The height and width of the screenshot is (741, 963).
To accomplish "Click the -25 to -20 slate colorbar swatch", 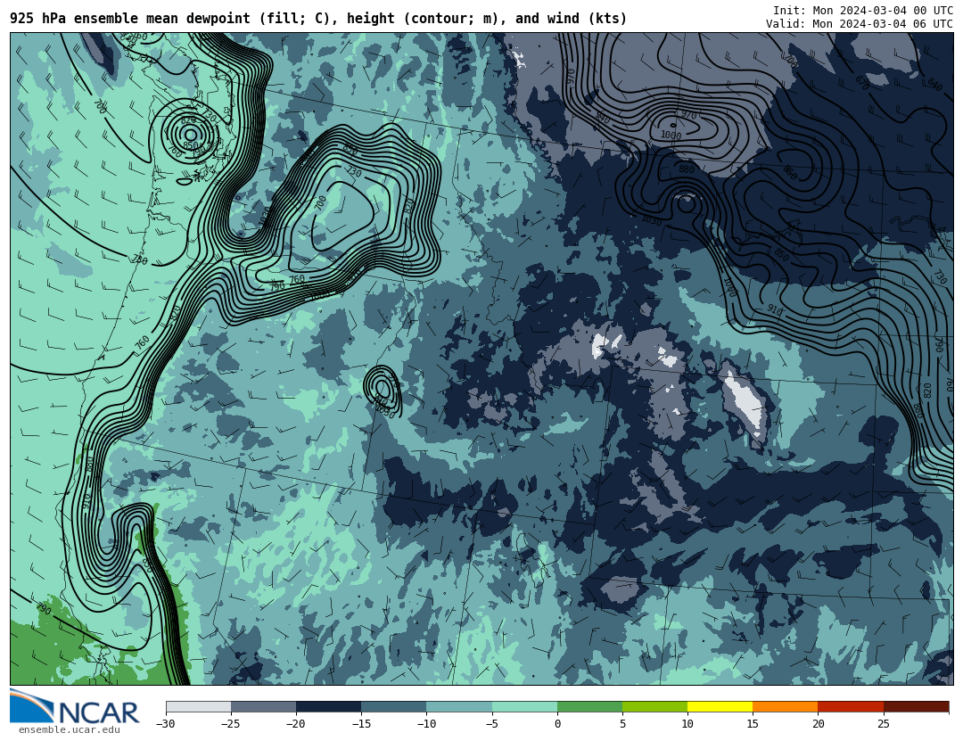I will tap(263, 706).
